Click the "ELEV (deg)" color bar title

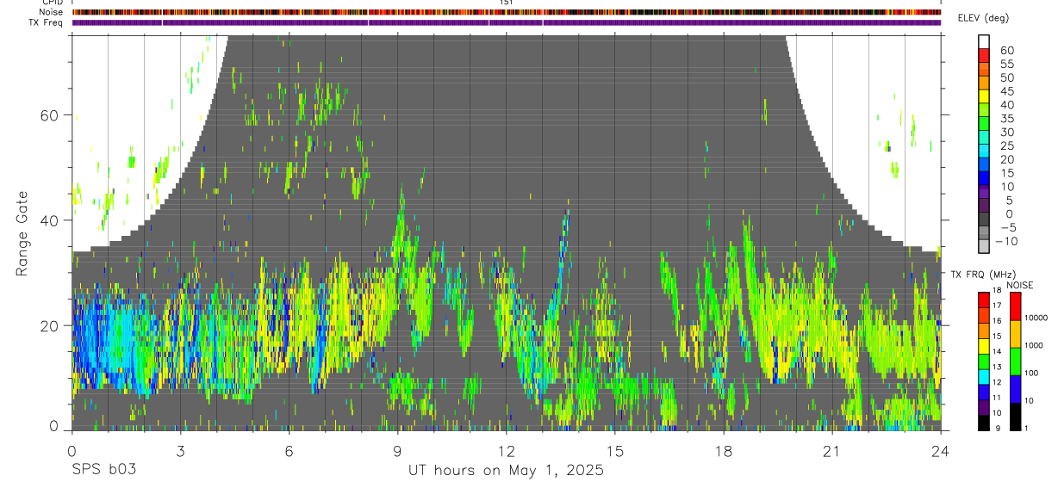click(983, 19)
